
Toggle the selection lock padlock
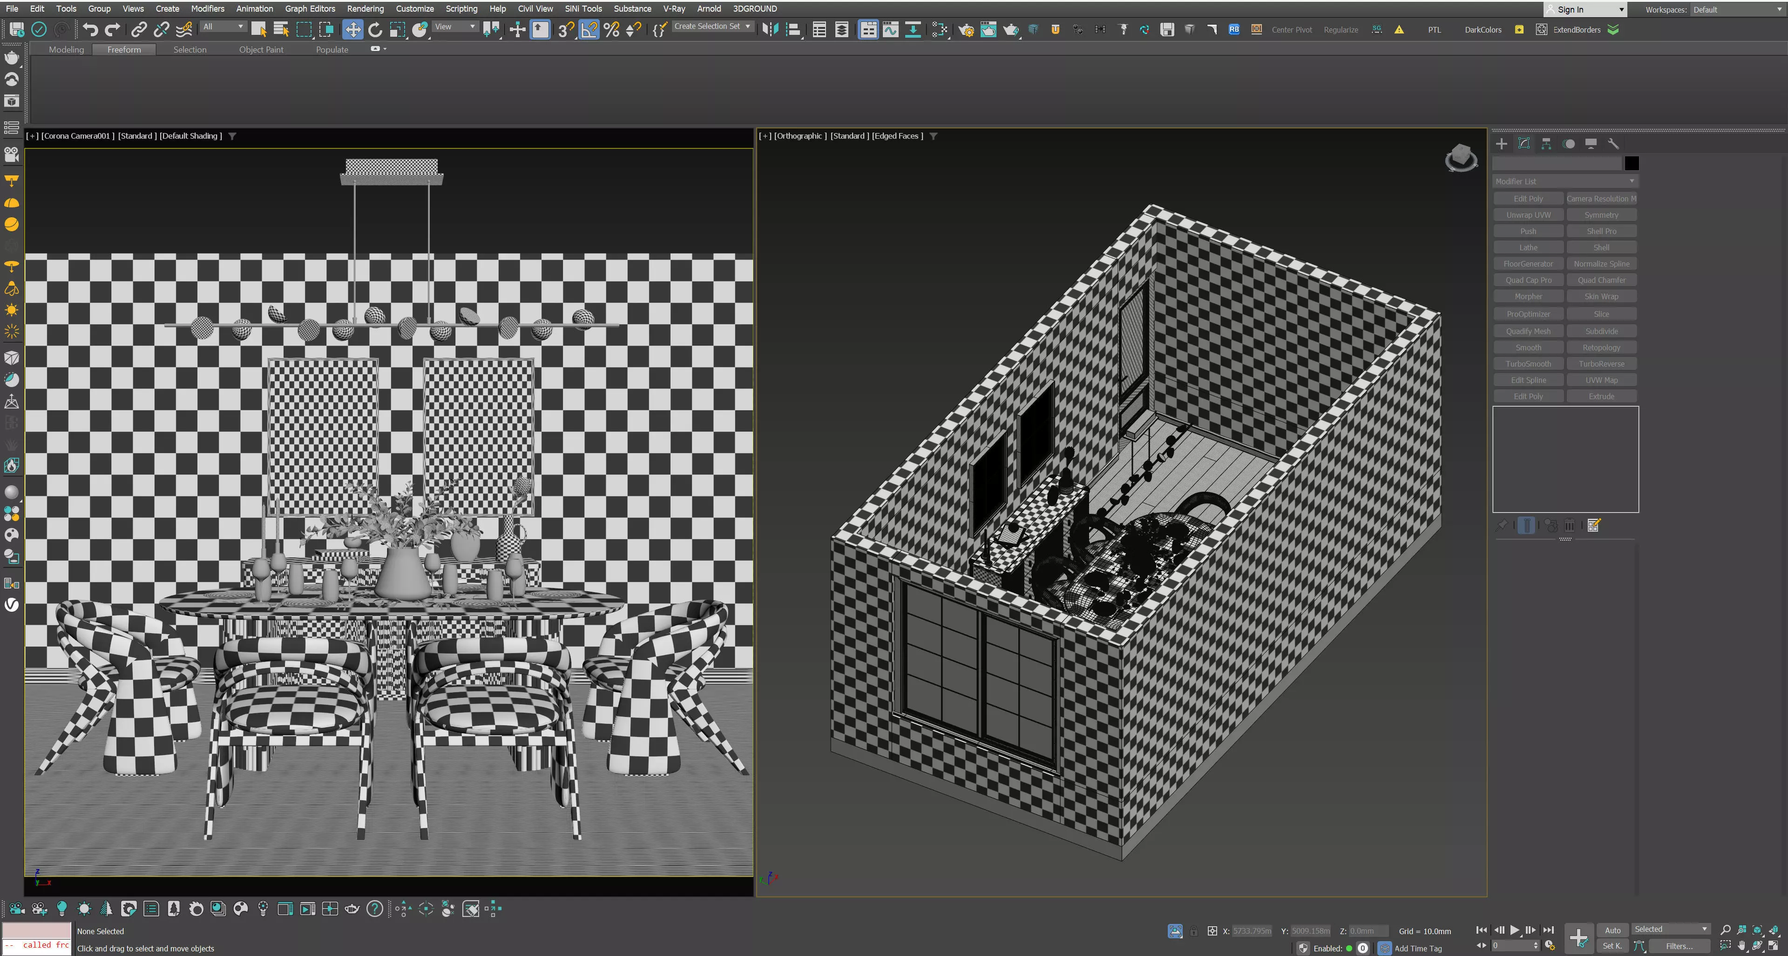pyautogui.click(x=1193, y=931)
